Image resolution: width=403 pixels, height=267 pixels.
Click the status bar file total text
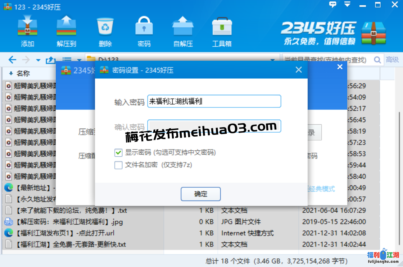(x=277, y=261)
